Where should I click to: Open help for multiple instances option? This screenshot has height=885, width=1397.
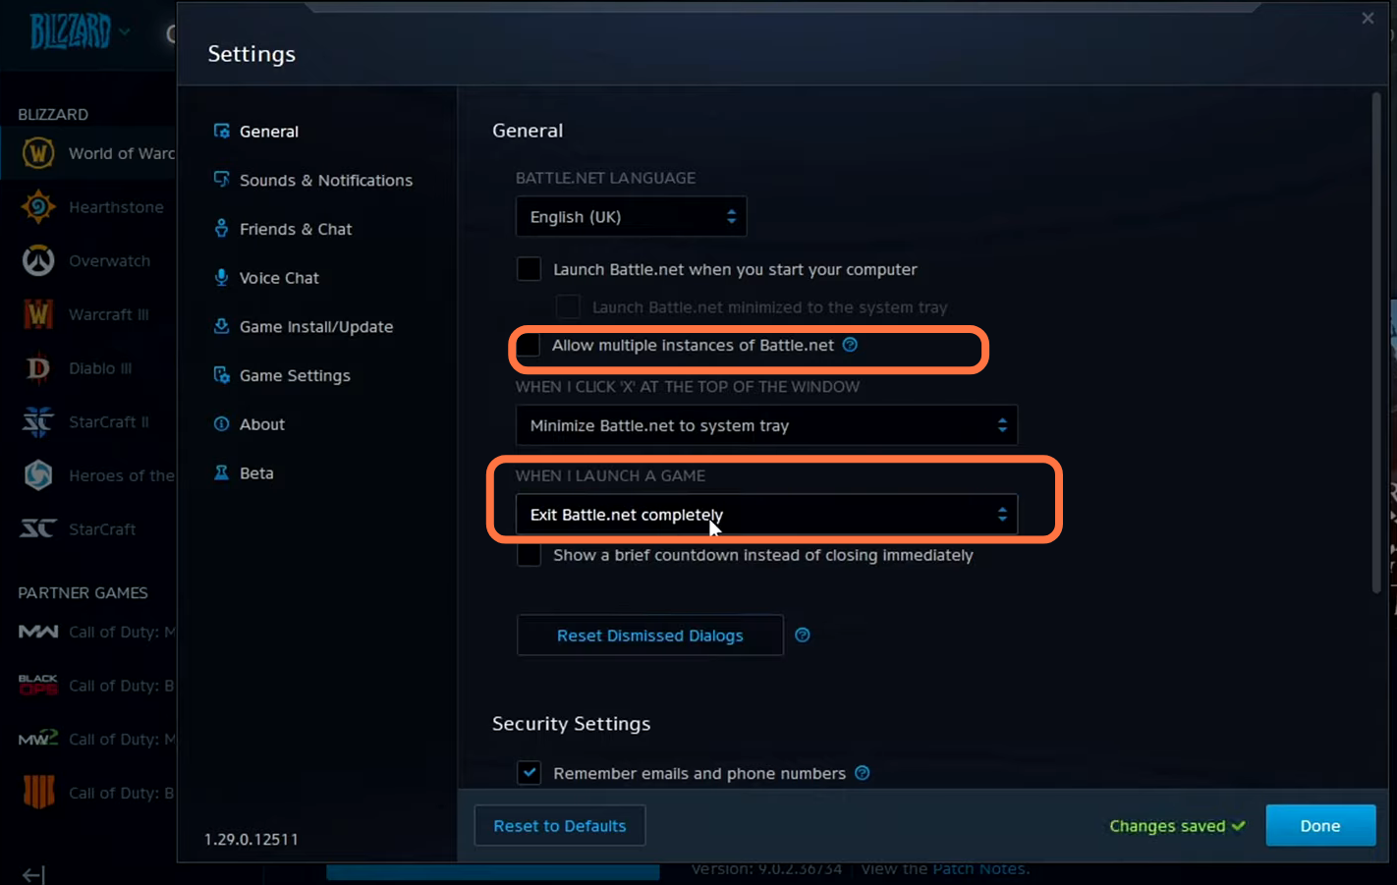pyautogui.click(x=851, y=345)
